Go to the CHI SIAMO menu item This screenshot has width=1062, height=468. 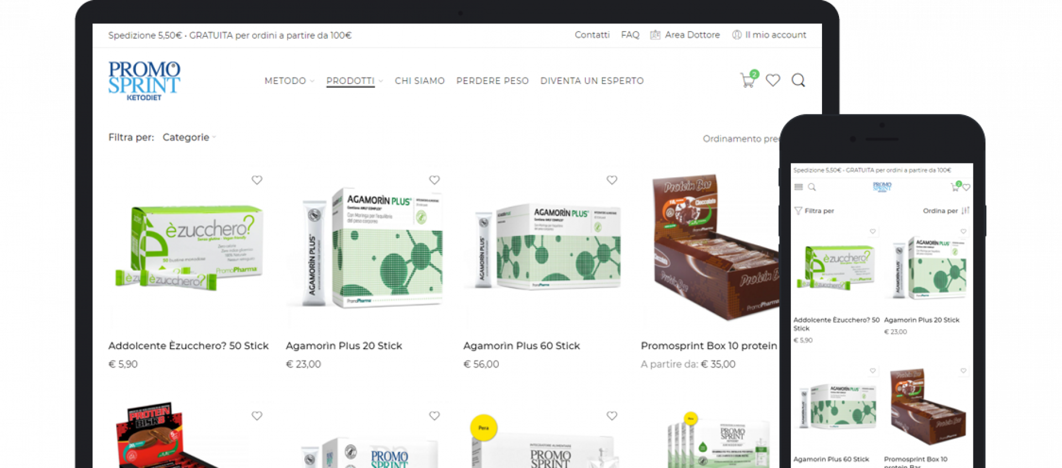[420, 81]
